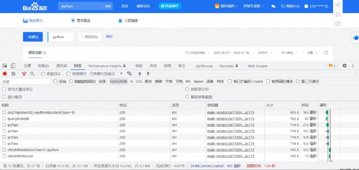The height and width of the screenshot is (170, 359).
Task: Click the import HAR upload arrow icon
Action: coord(140,73)
